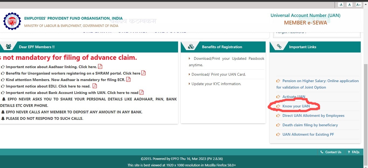Click 'Download/Print your Updated Passbook anytime.' text

pyautogui.click(x=227, y=62)
